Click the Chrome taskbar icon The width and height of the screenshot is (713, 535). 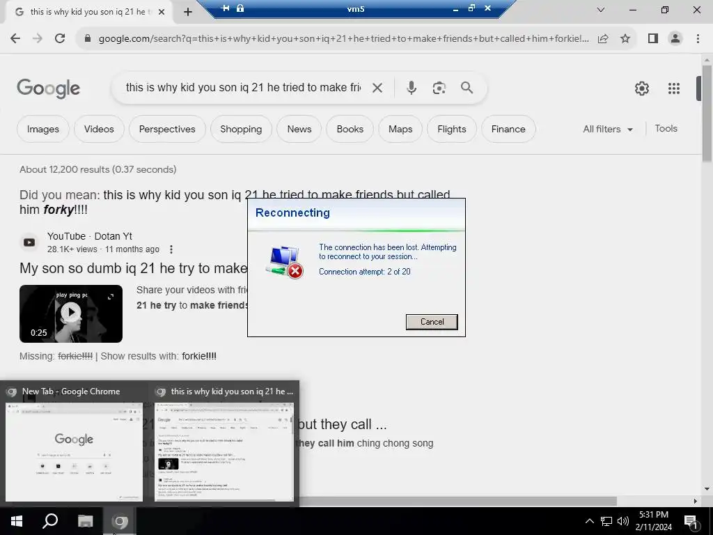120,521
